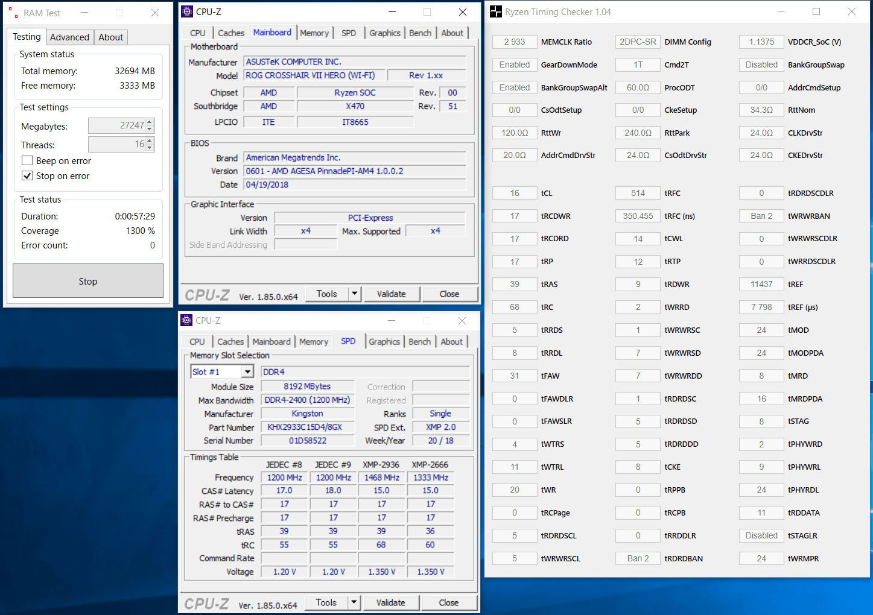The width and height of the screenshot is (873, 615).
Task: Click the CPU-Z icon in the top window title bar
Action: [188, 11]
